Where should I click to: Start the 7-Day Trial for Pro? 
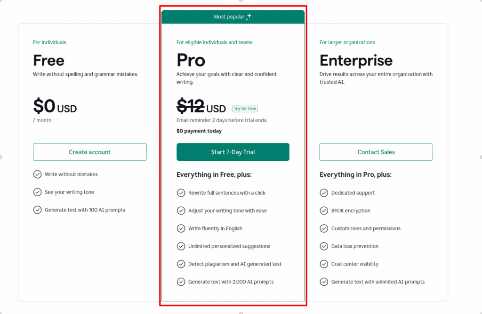233,152
